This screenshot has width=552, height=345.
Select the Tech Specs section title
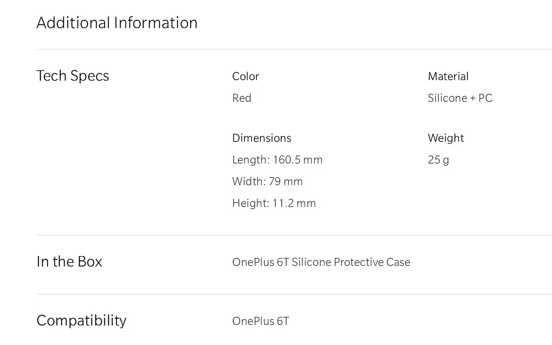73,76
